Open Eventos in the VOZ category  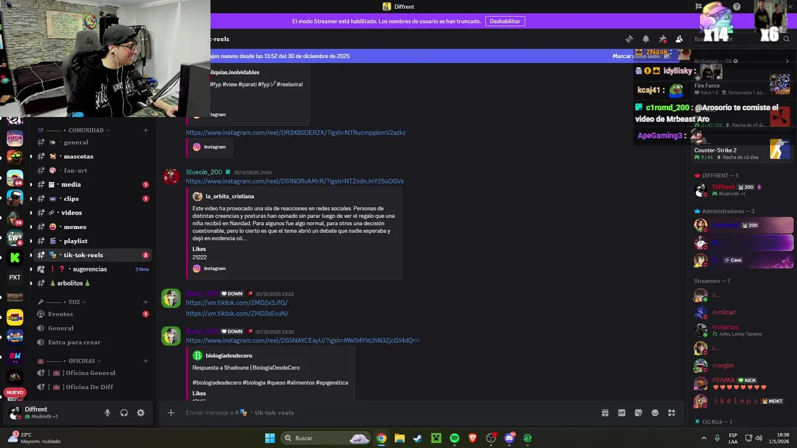[x=92, y=314]
